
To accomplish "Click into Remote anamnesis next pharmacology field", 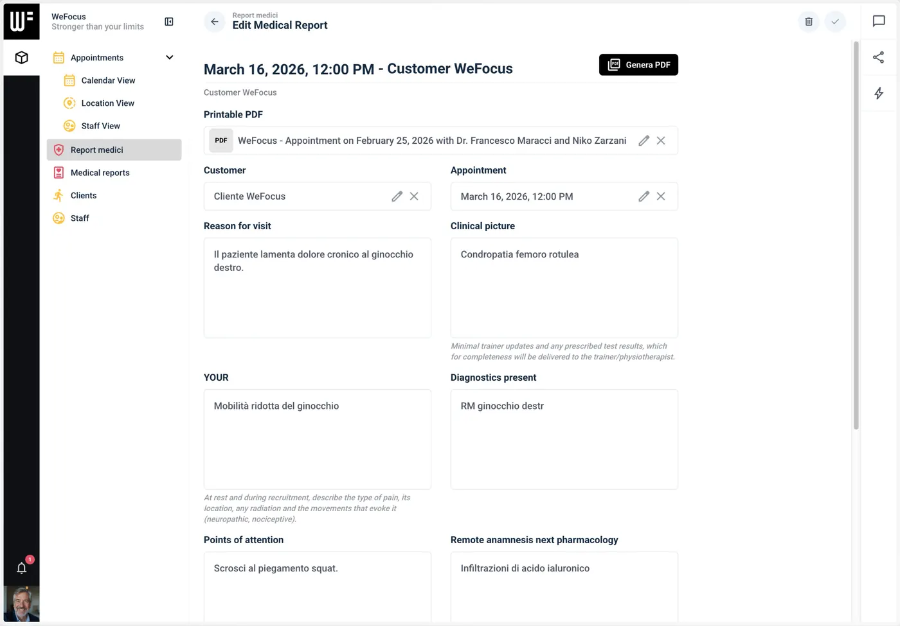I will (x=564, y=587).
